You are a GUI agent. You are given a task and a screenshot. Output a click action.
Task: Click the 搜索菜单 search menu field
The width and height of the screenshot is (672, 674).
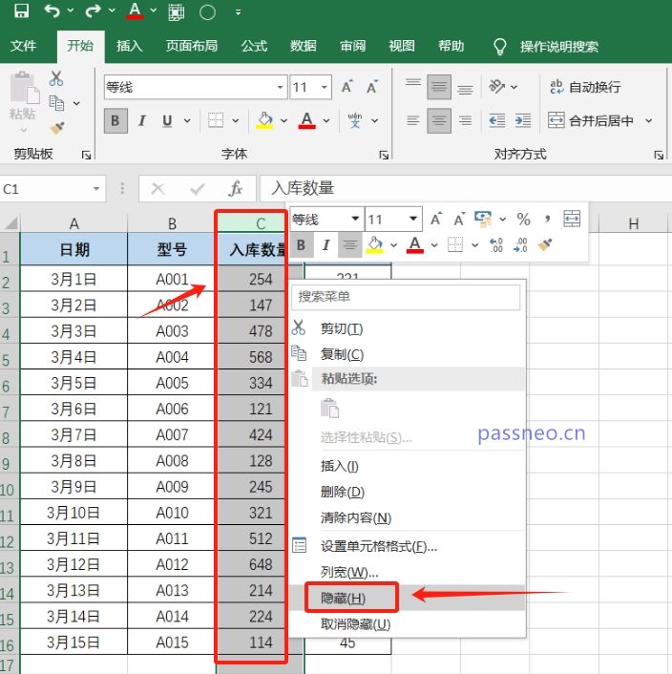tap(406, 297)
